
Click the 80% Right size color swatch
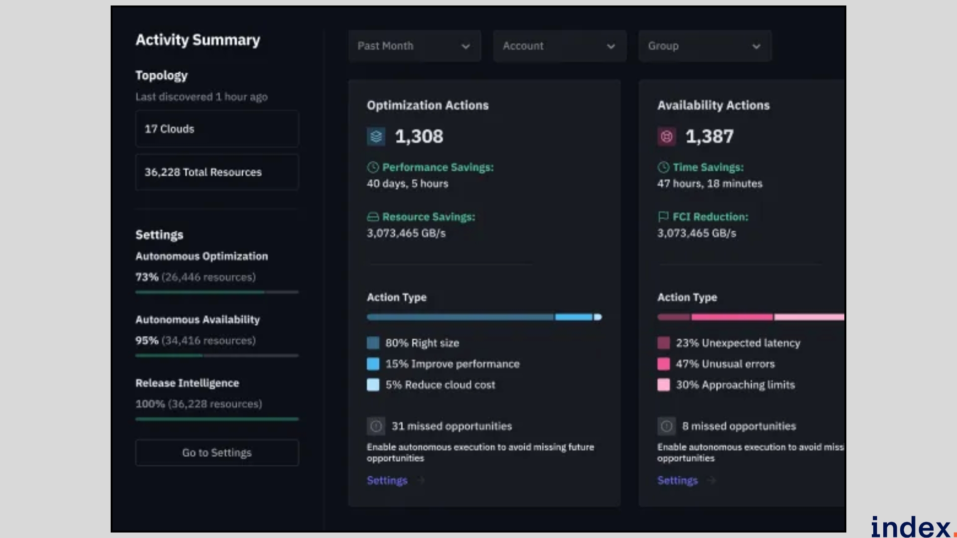[373, 343]
